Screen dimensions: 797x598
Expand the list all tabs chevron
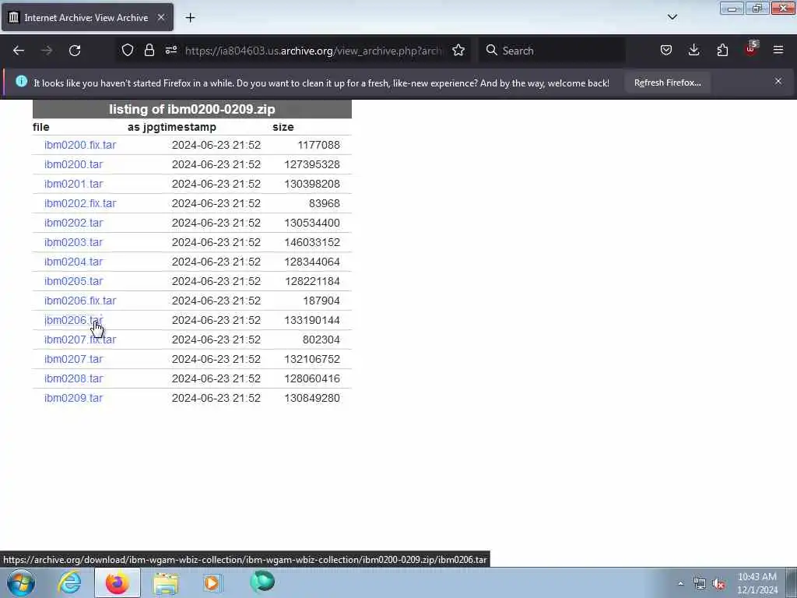tap(672, 17)
